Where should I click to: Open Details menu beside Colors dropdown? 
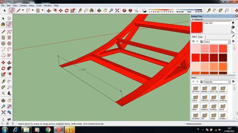click(233, 41)
